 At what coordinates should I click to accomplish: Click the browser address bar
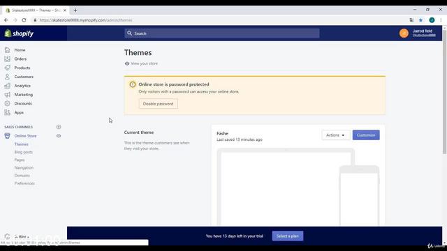[x=219, y=20]
